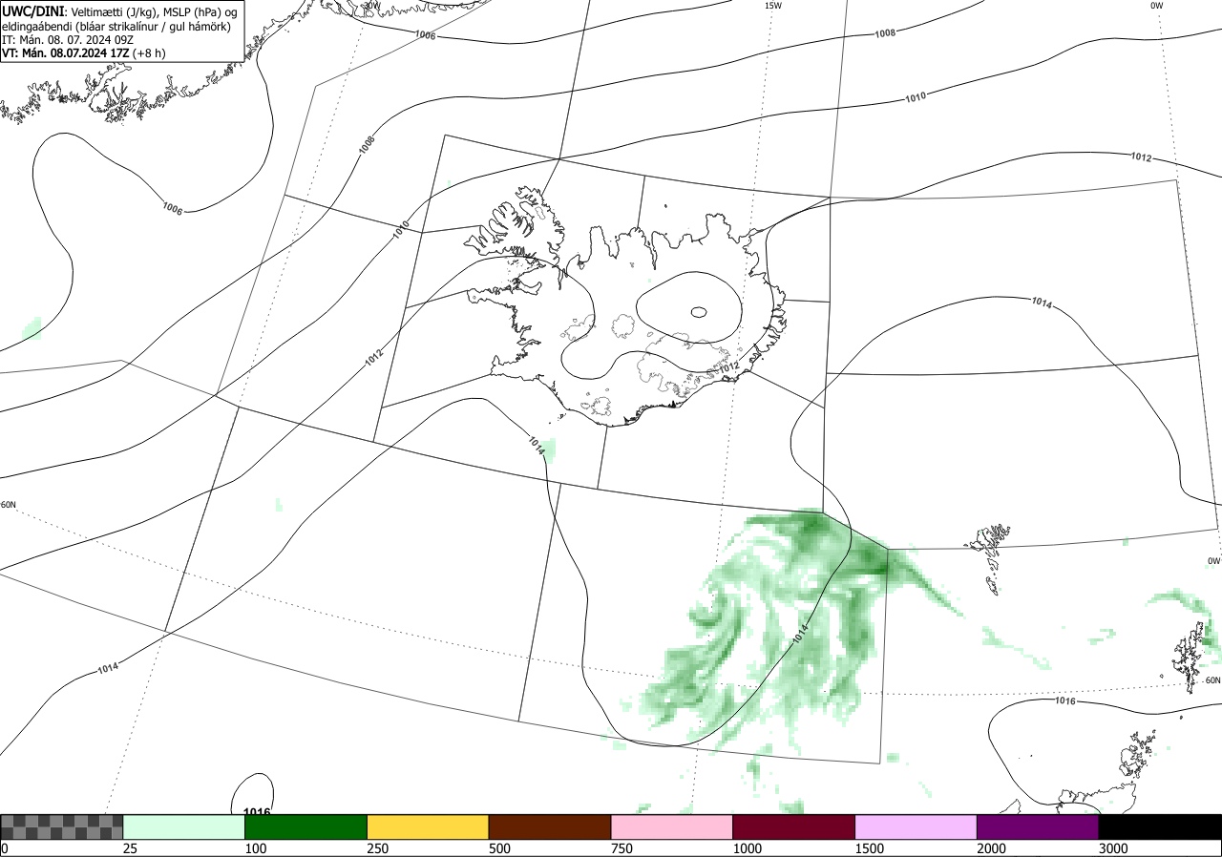Click the gray checkered 0–25 legend swatch
Viewport: 1222px width, 857px height.
[x=62, y=826]
